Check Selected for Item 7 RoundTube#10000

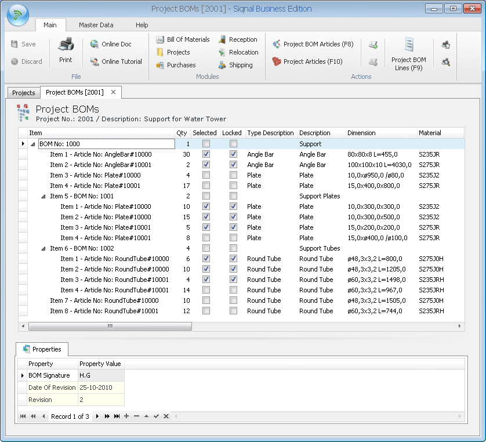click(x=206, y=300)
